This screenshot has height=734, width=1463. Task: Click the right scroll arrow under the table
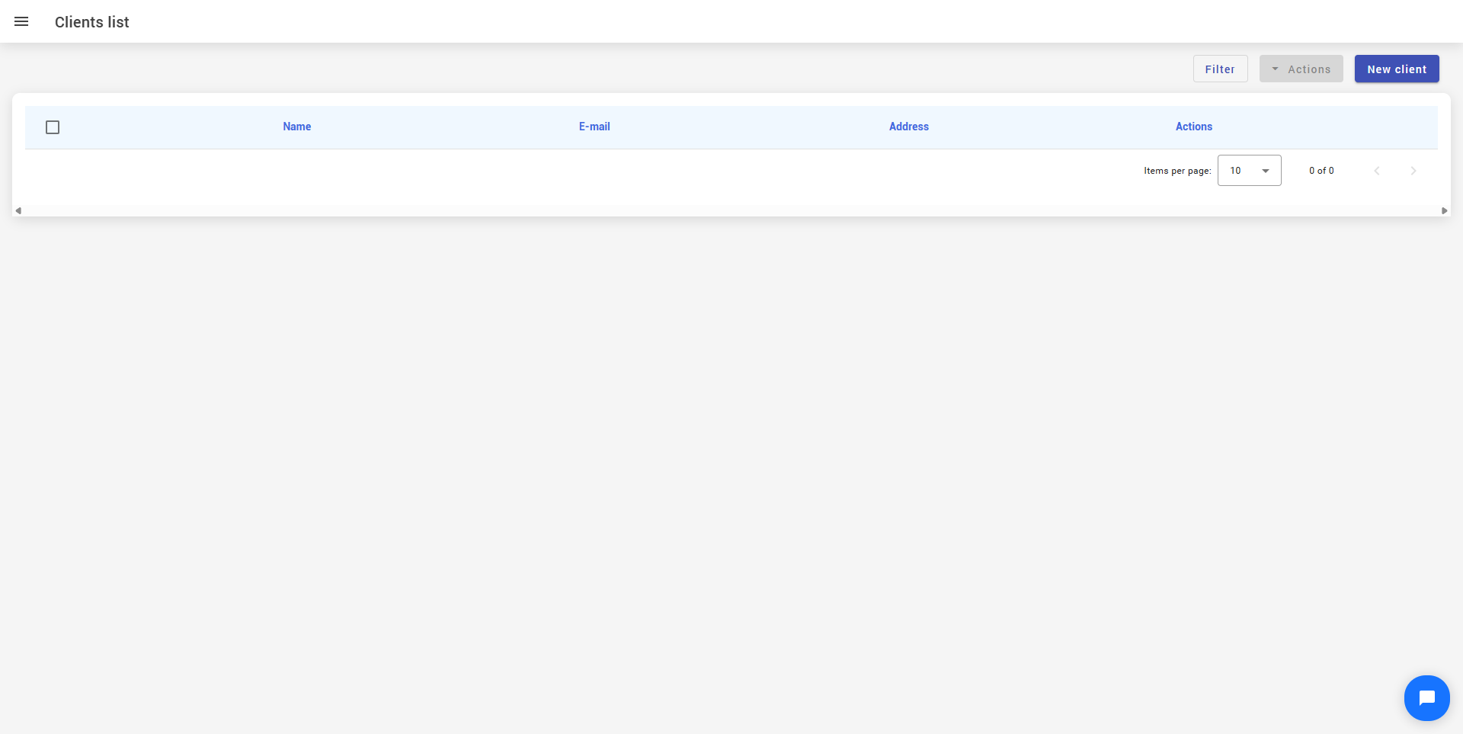(x=1444, y=211)
